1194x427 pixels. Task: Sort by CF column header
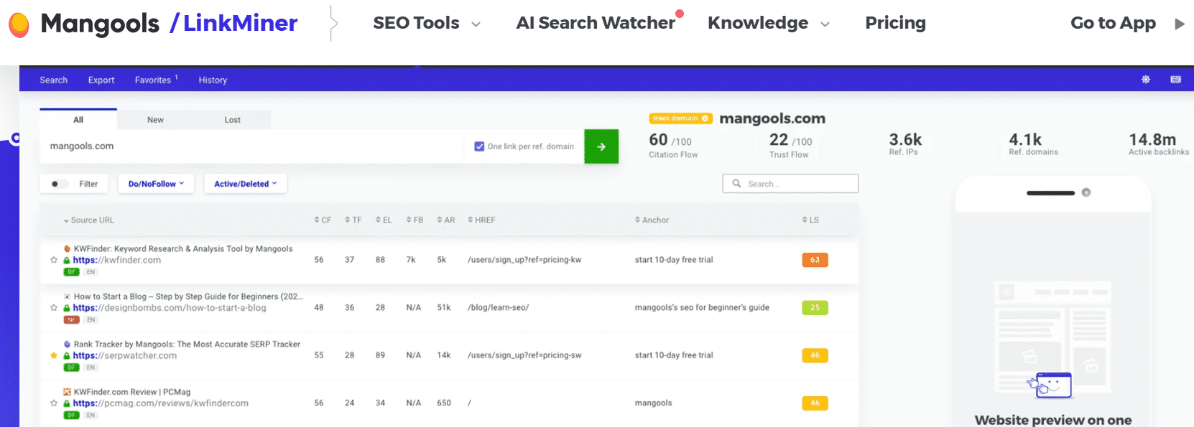(x=323, y=220)
